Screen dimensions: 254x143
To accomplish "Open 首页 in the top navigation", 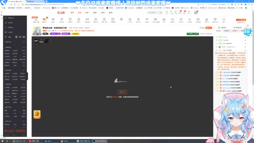I will [x=72, y=12].
